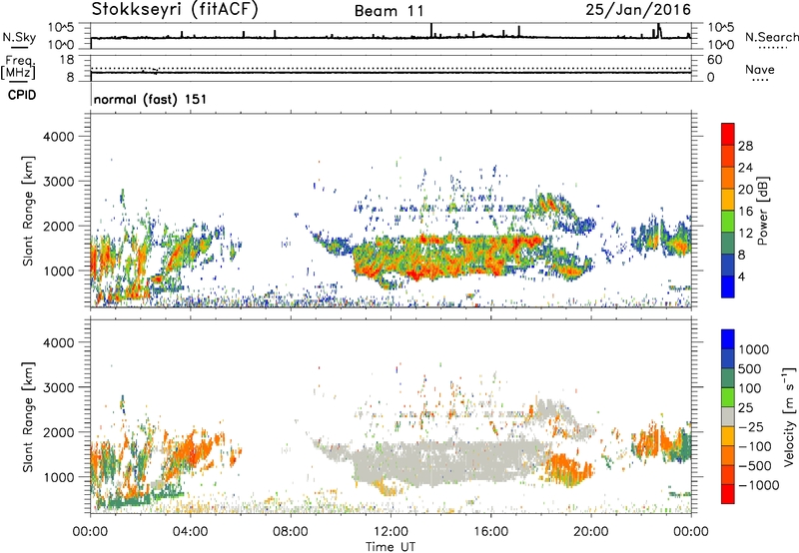The height and width of the screenshot is (553, 799).
Task: Click the 'Slant Range [km]' label of velocity panel
Action: pyautogui.click(x=28, y=417)
